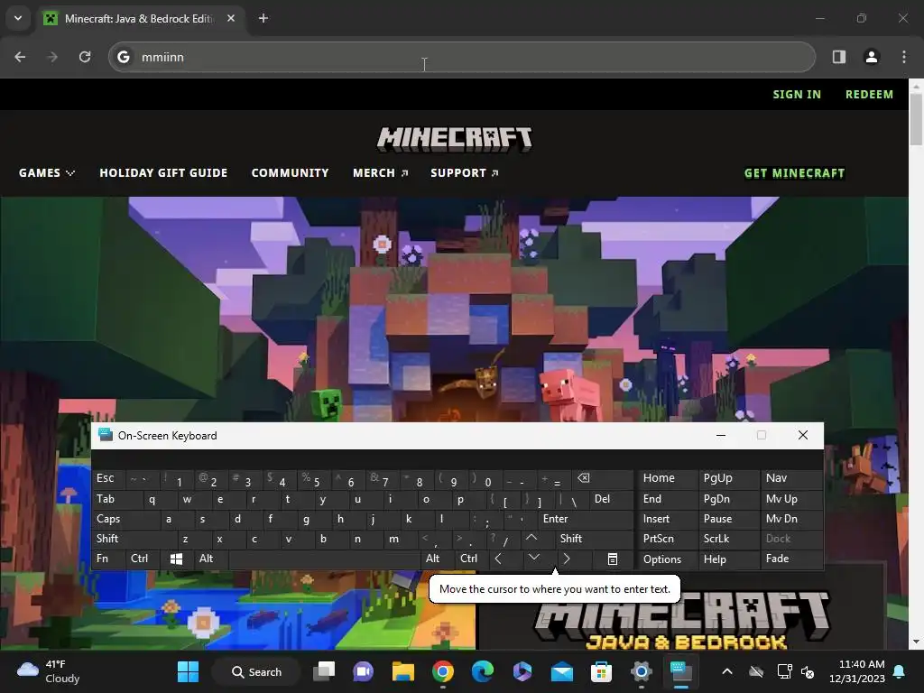Show hidden system tray icons chevron
Screen dimensions: 924x693
pyautogui.click(x=727, y=671)
